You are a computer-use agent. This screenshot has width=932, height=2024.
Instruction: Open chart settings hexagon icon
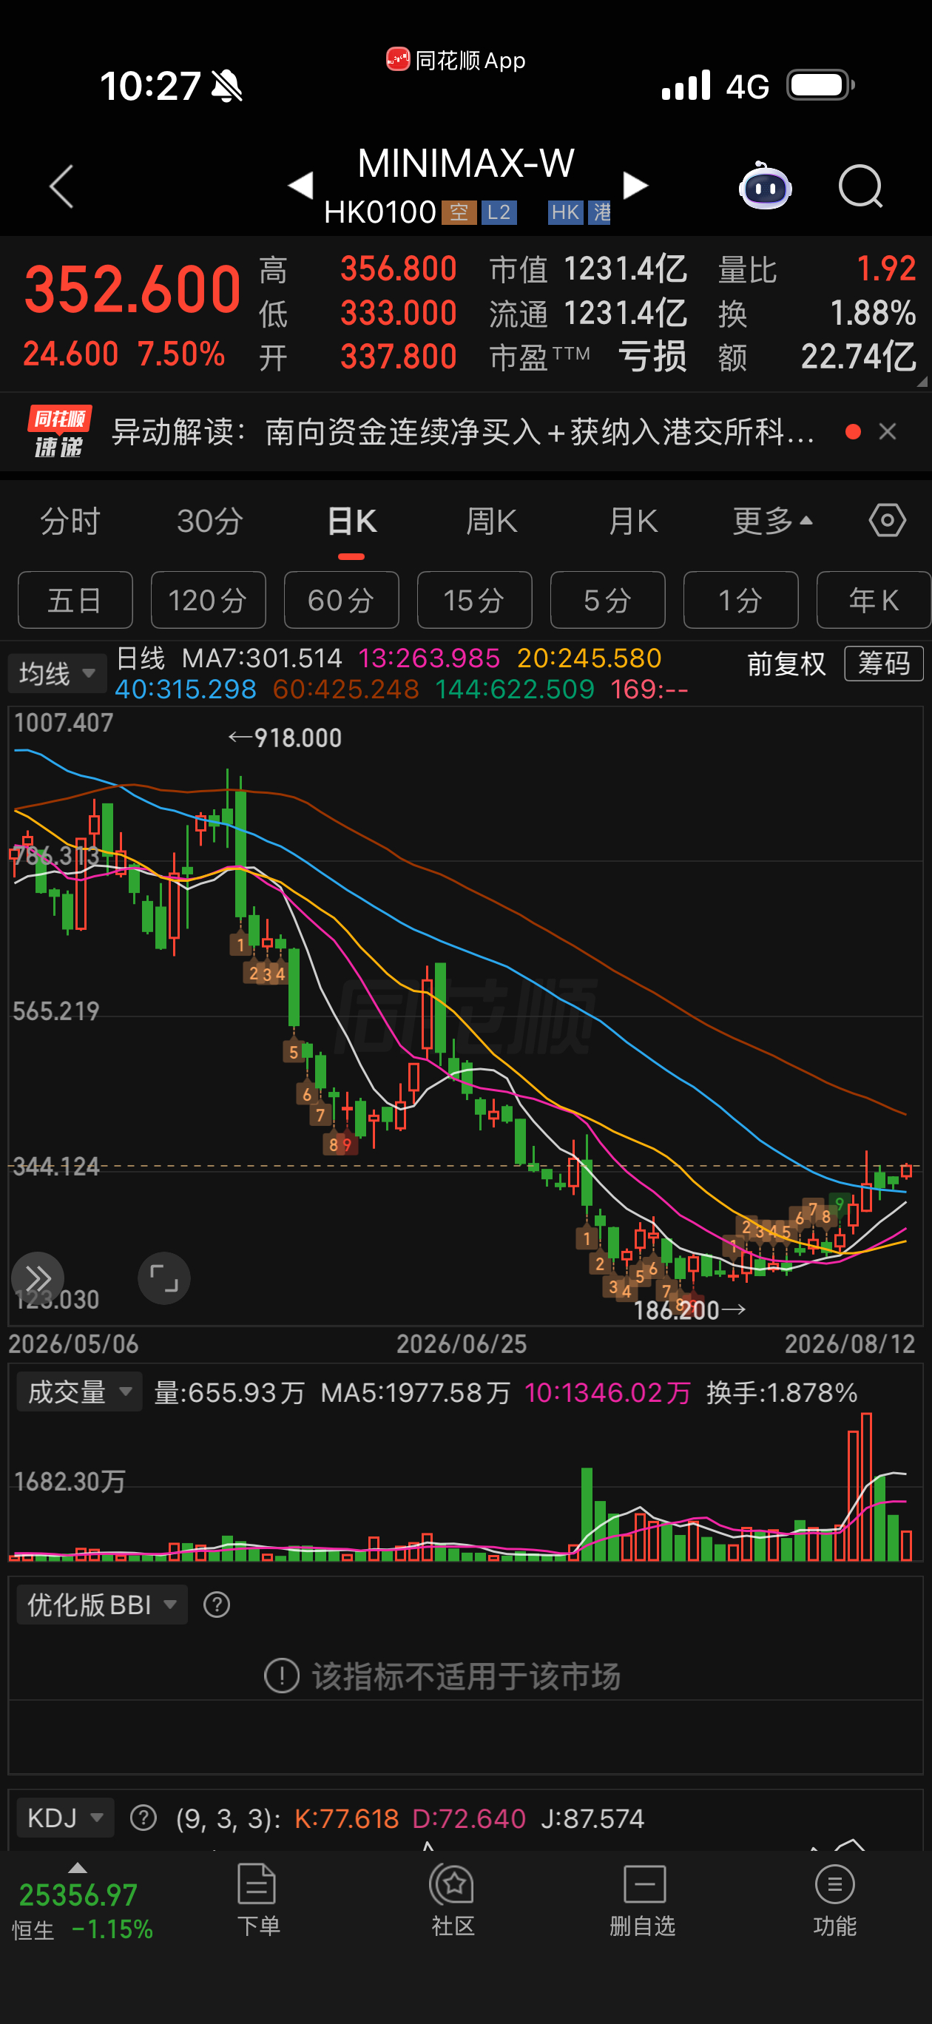pos(887,521)
